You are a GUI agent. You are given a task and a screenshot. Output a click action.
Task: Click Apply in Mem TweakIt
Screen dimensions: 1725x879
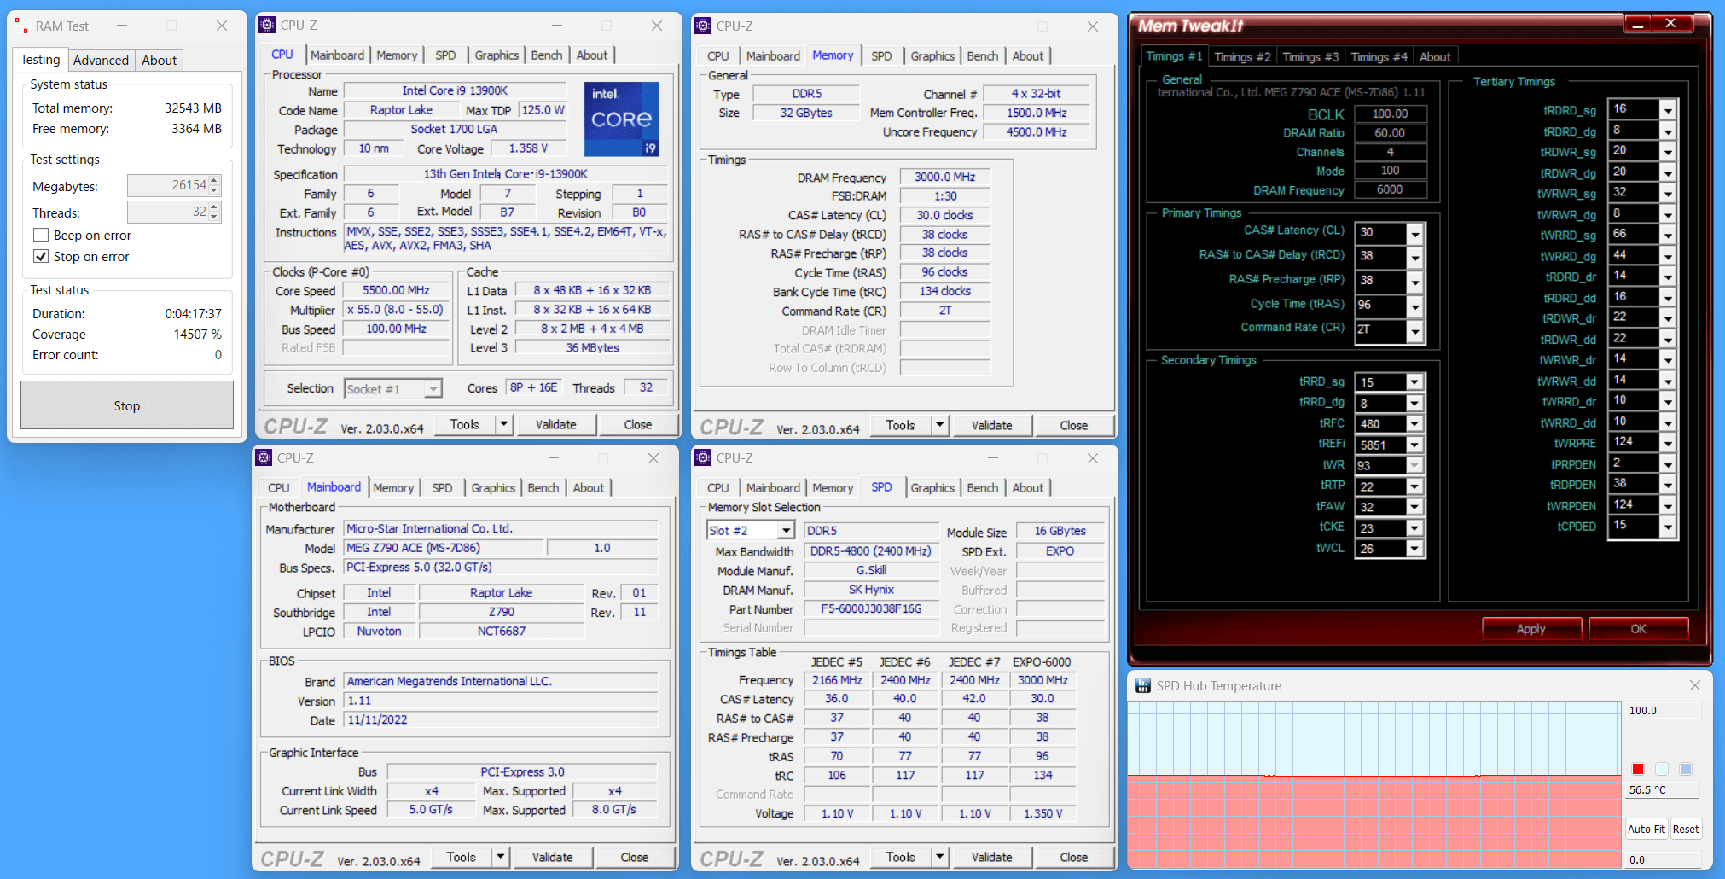click(x=1530, y=629)
